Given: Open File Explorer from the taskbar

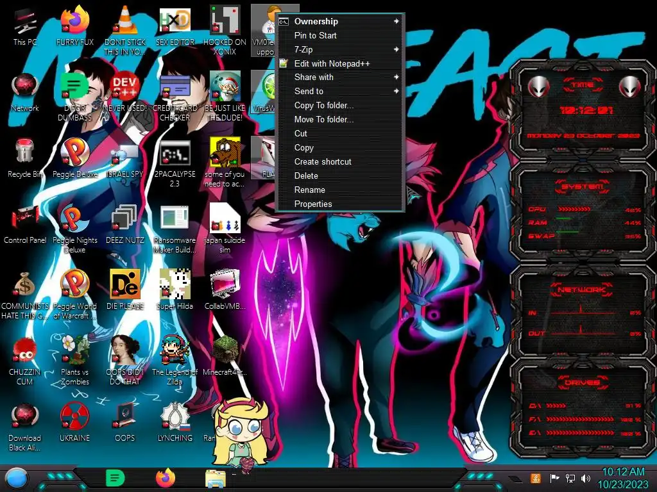Looking at the screenshot, I should 216,479.
